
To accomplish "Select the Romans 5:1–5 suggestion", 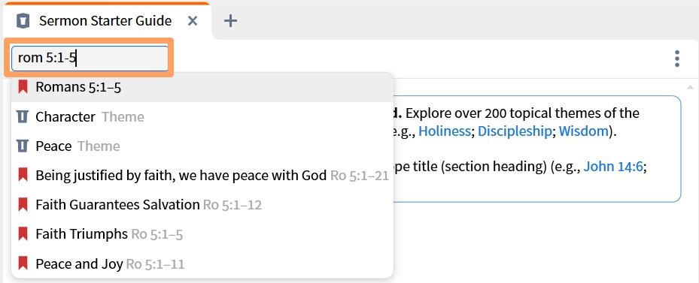I will click(x=202, y=87).
